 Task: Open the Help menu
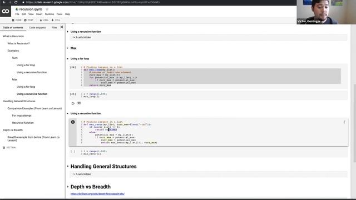67,14
